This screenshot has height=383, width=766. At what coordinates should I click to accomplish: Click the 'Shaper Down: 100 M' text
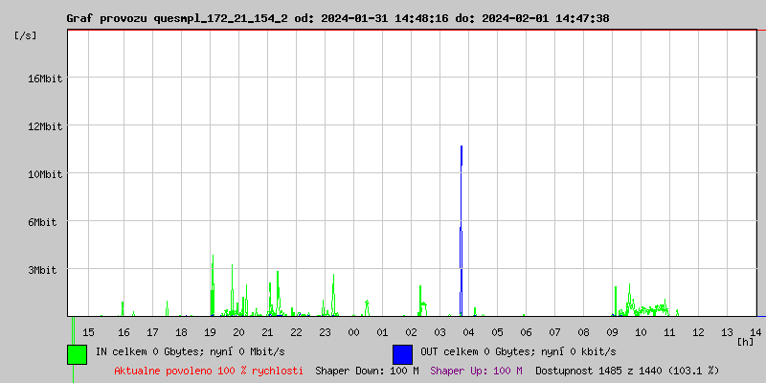[367, 371]
